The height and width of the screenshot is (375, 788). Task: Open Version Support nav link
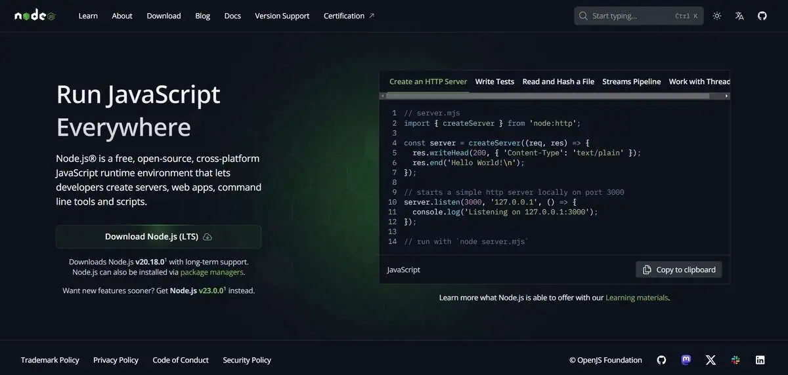point(282,16)
